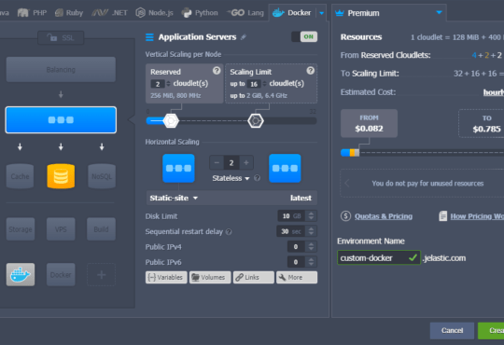Select the Node.js tab

pyautogui.click(x=155, y=13)
